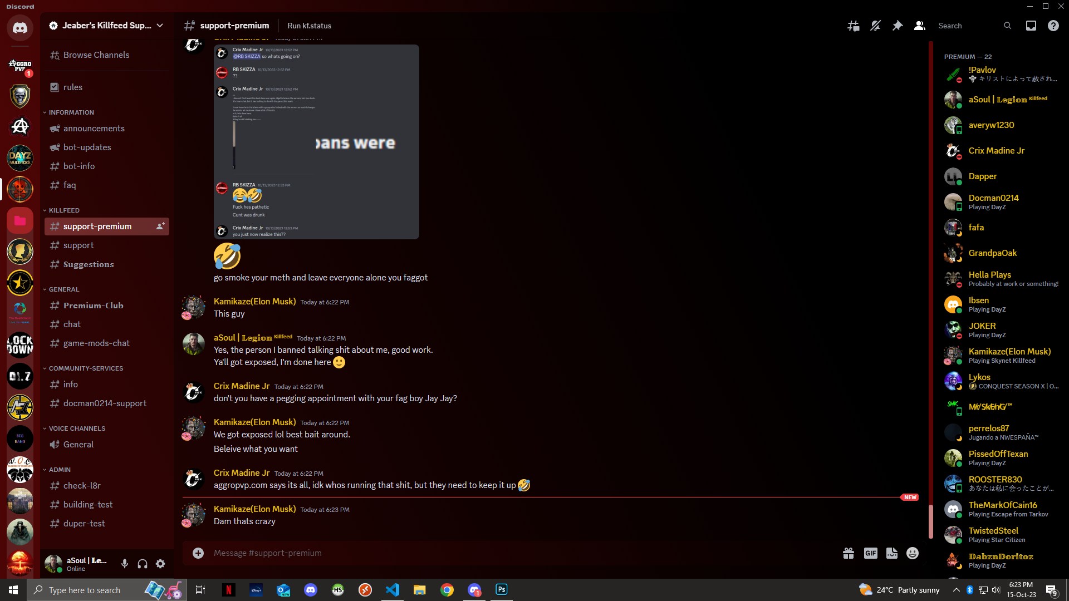This screenshot has width=1069, height=601.
Task: Switch to the AGGRO PVP server
Action: (20, 66)
